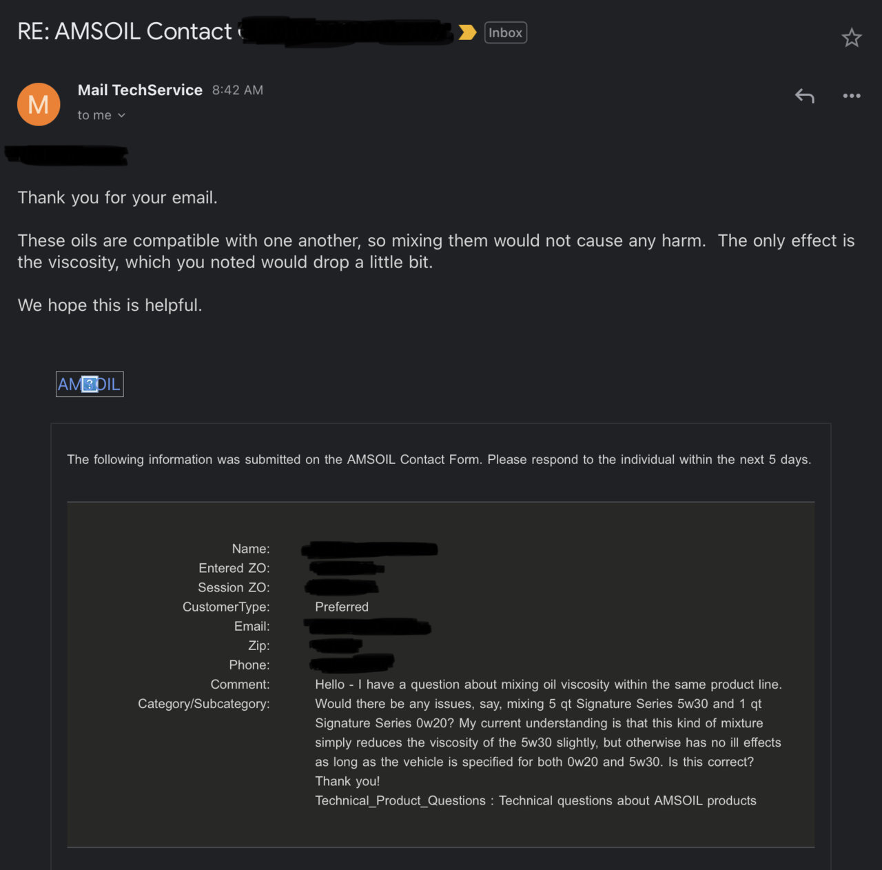Click the "We hope this is helpful." sentence
The height and width of the screenshot is (870, 882).
click(x=110, y=305)
